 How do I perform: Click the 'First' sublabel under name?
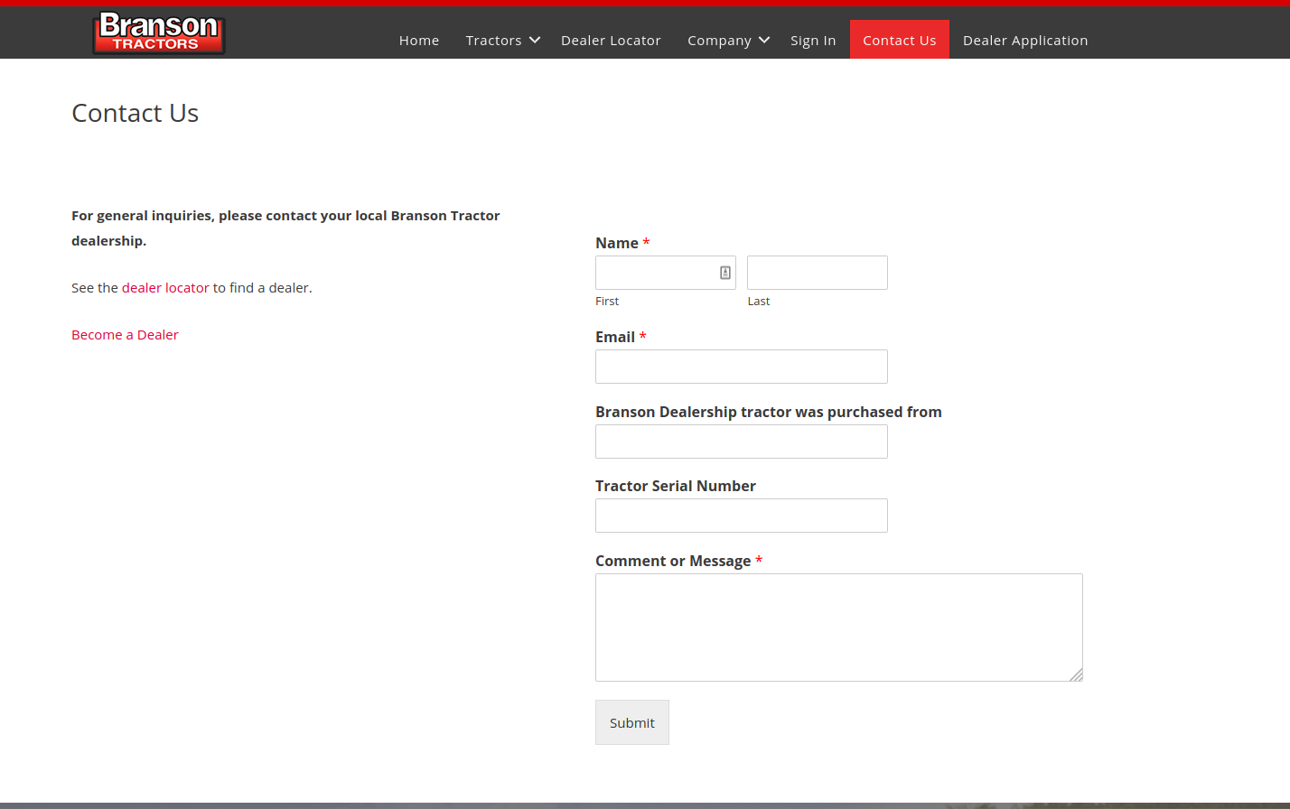[607, 302]
